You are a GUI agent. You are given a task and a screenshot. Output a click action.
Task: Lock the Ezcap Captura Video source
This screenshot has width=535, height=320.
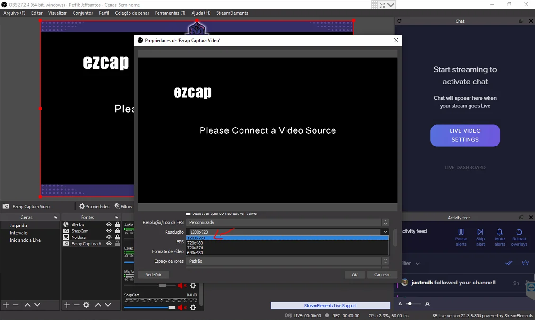(117, 244)
